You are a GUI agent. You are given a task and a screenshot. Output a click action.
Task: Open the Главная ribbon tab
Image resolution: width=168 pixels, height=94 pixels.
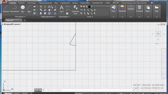13,3
